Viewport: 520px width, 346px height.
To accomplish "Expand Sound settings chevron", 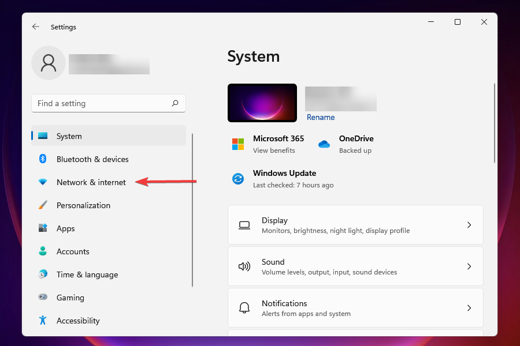I will pyautogui.click(x=469, y=266).
